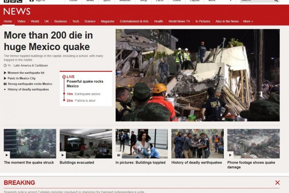The width and height of the screenshot is (289, 193).
Task: Open the Tech section
Action: [x=76, y=22]
